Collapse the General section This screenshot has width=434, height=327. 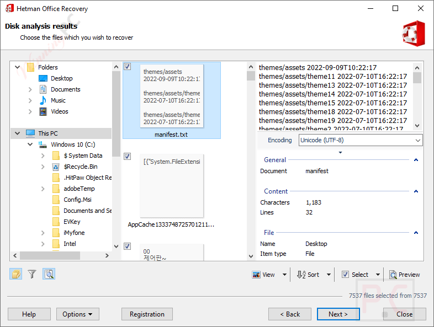(416, 160)
